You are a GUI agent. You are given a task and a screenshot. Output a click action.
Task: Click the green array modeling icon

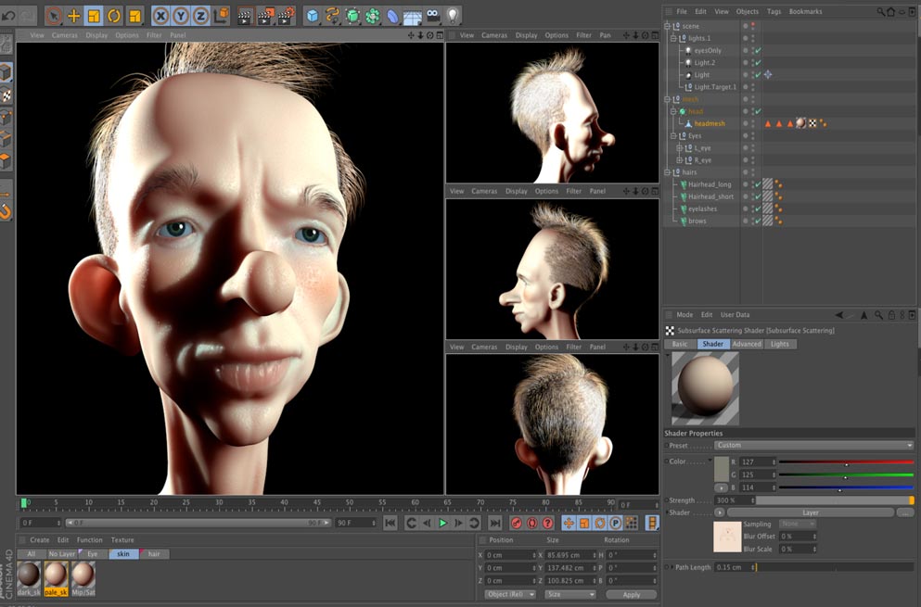pos(373,16)
